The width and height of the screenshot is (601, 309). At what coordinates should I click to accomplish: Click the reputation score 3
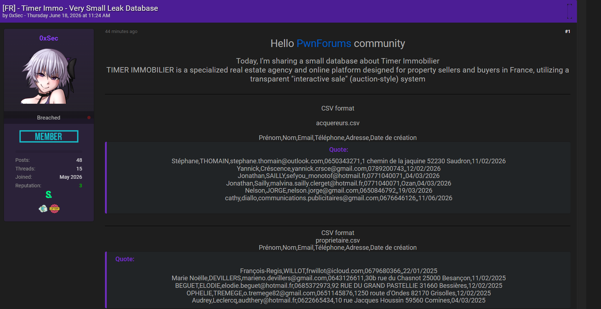[81, 186]
